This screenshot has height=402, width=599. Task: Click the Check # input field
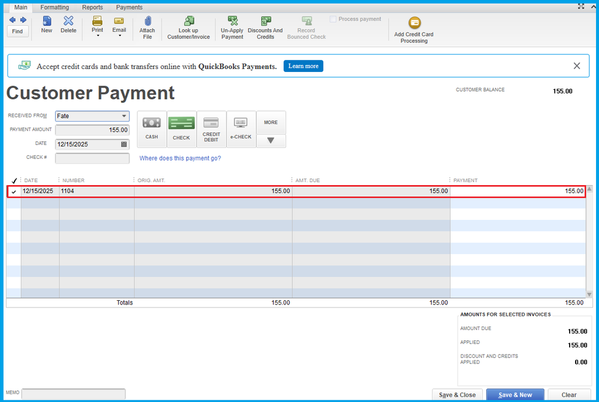92,158
